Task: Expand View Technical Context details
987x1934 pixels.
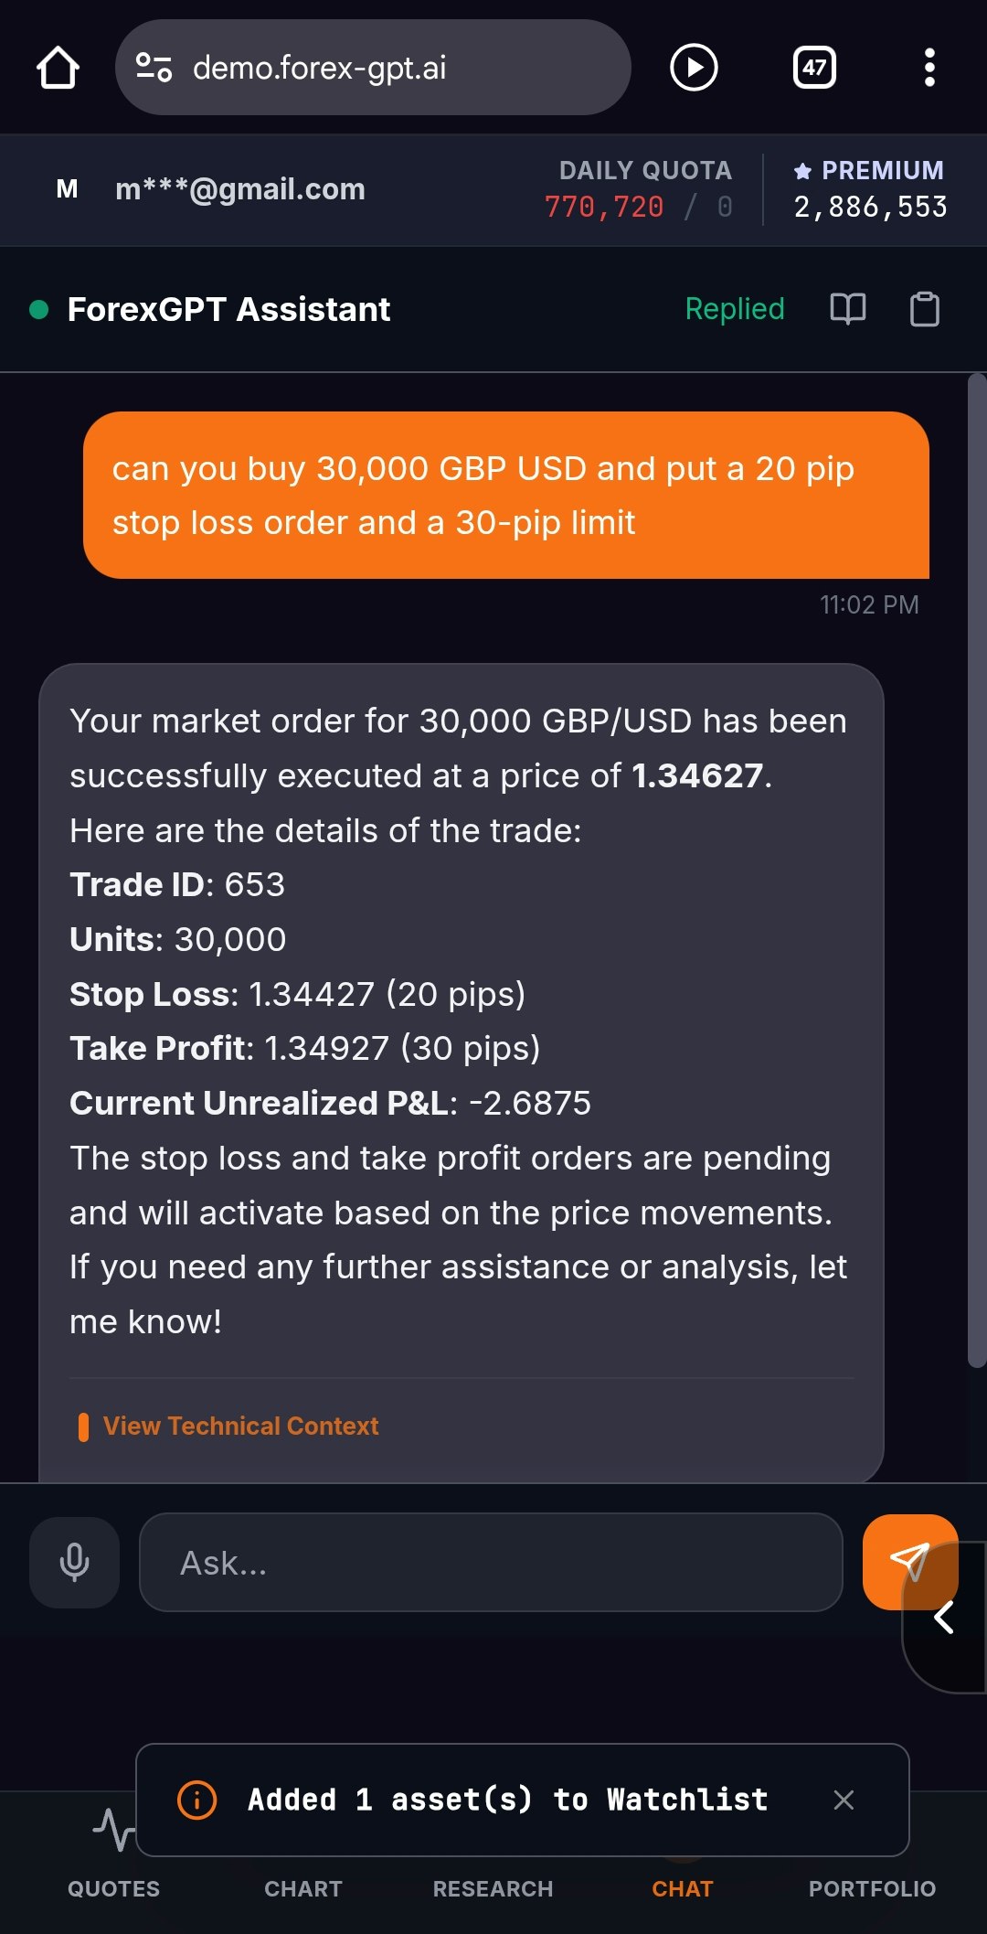Action: pyautogui.click(x=239, y=1426)
